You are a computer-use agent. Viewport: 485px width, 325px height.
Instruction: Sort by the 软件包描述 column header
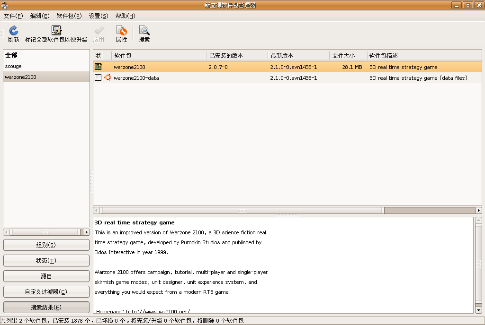[424, 55]
